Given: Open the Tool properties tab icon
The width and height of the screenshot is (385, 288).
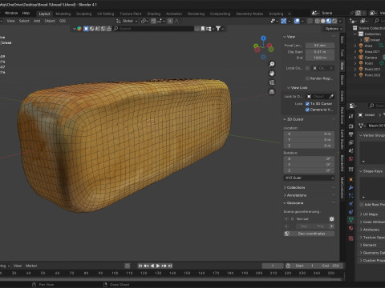Looking at the screenshot, I should pyautogui.click(x=351, y=116).
